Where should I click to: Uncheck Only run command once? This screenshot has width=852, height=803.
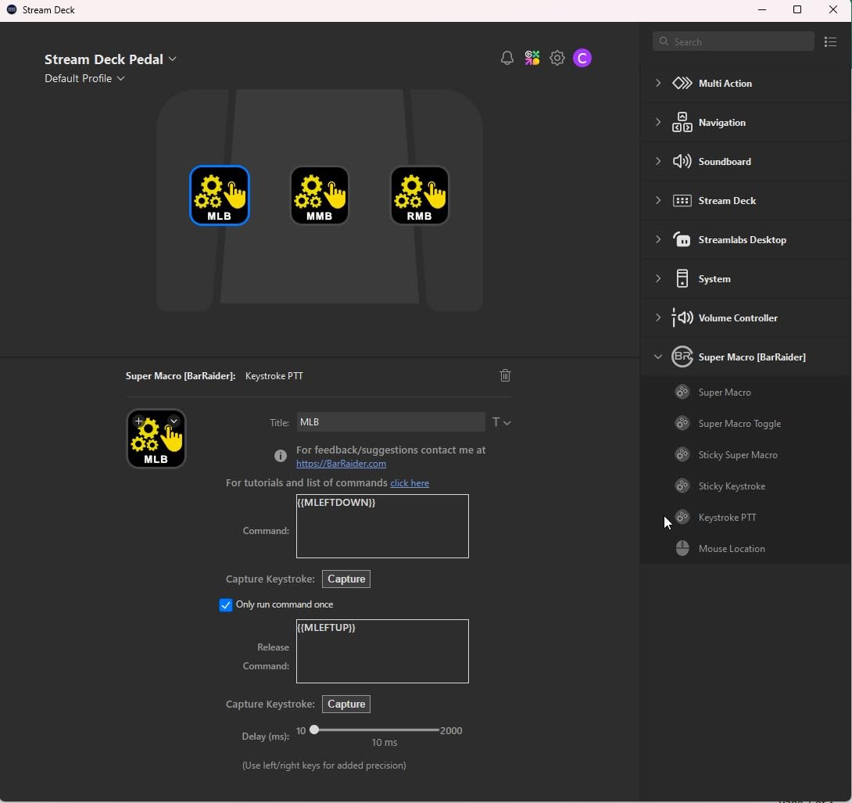(225, 604)
